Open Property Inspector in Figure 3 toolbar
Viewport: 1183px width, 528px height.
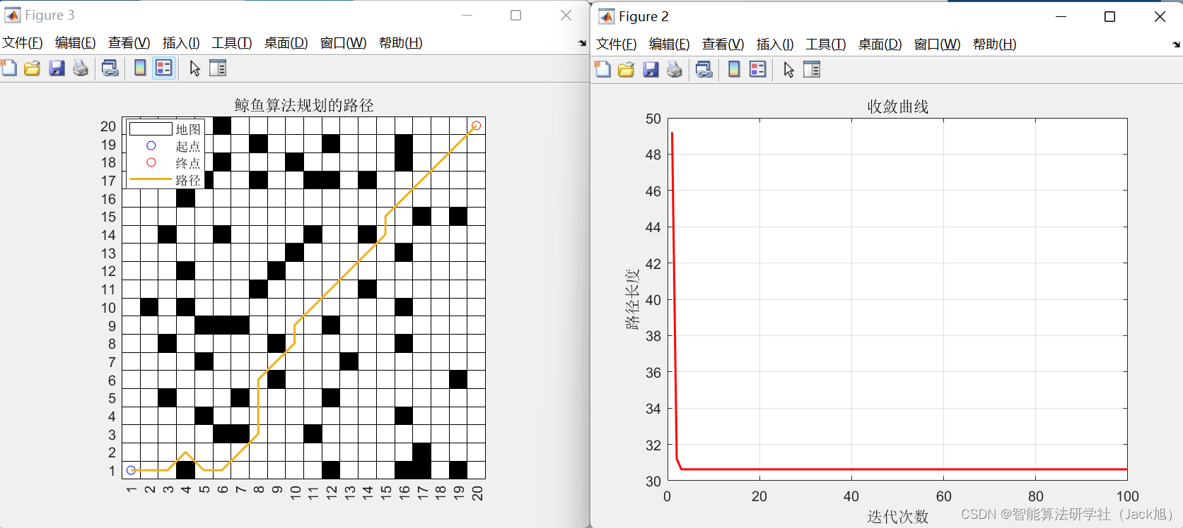(218, 68)
